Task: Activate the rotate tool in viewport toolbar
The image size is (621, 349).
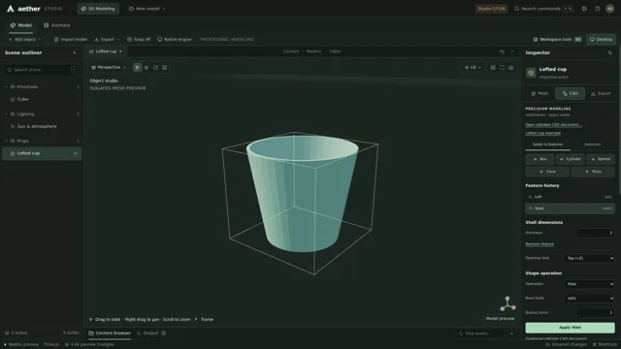Action: 155,67
